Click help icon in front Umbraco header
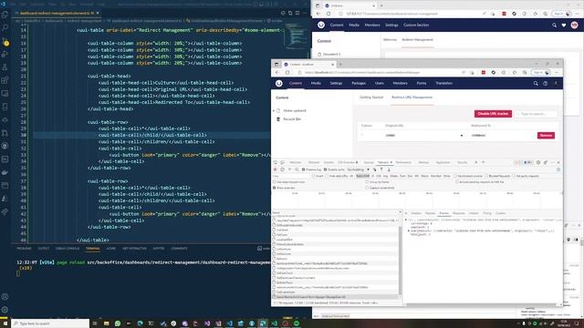Viewport: 584px width, 328px height. point(546,84)
